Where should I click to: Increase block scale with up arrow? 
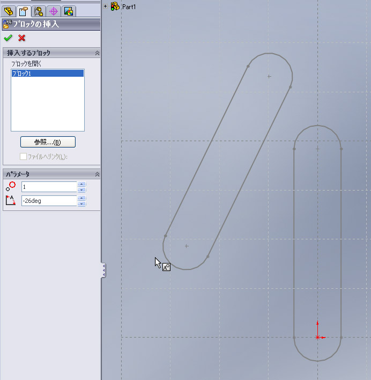tap(81, 184)
